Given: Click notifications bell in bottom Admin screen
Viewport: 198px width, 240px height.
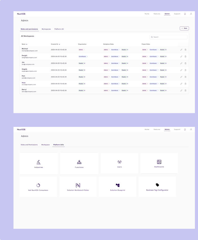Looking at the screenshot, I should tap(185, 129).
